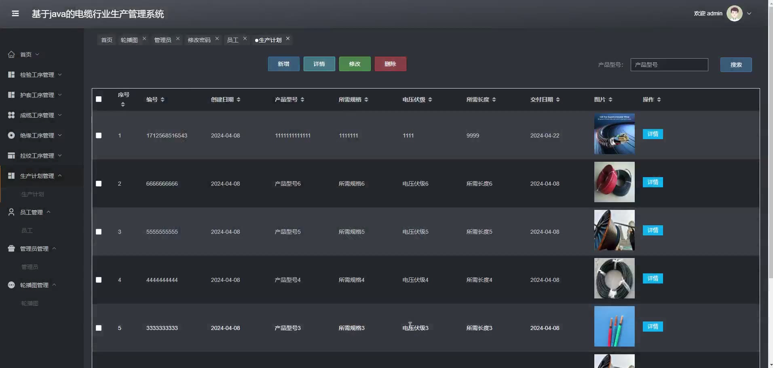Image resolution: width=773 pixels, height=368 pixels.
Task: Expand 成缆工序管理 chevron
Action: [x=60, y=115]
